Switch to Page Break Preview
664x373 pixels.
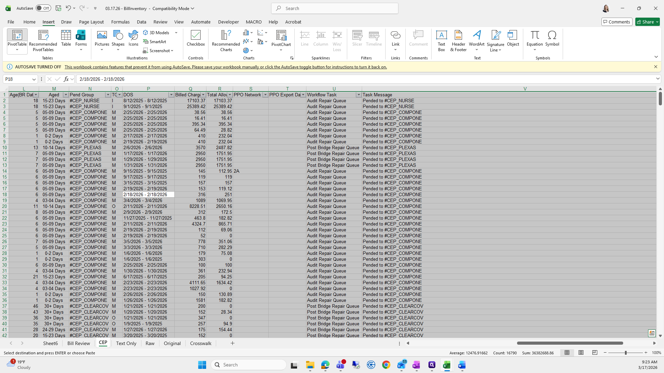pyautogui.click(x=595, y=353)
